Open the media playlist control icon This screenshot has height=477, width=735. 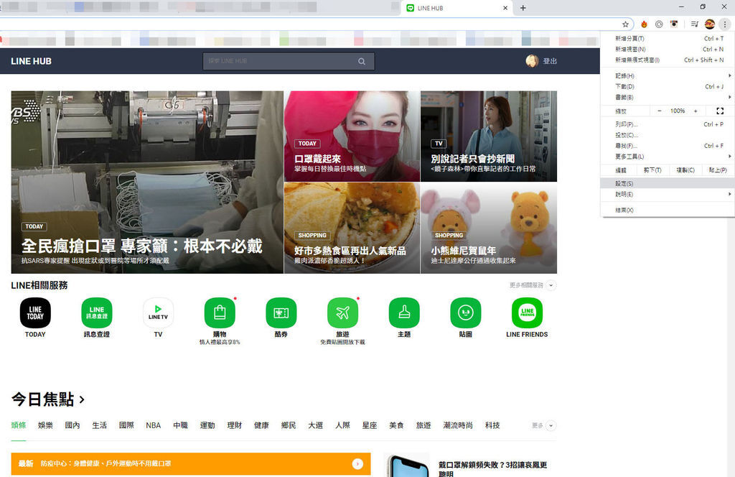click(x=695, y=24)
